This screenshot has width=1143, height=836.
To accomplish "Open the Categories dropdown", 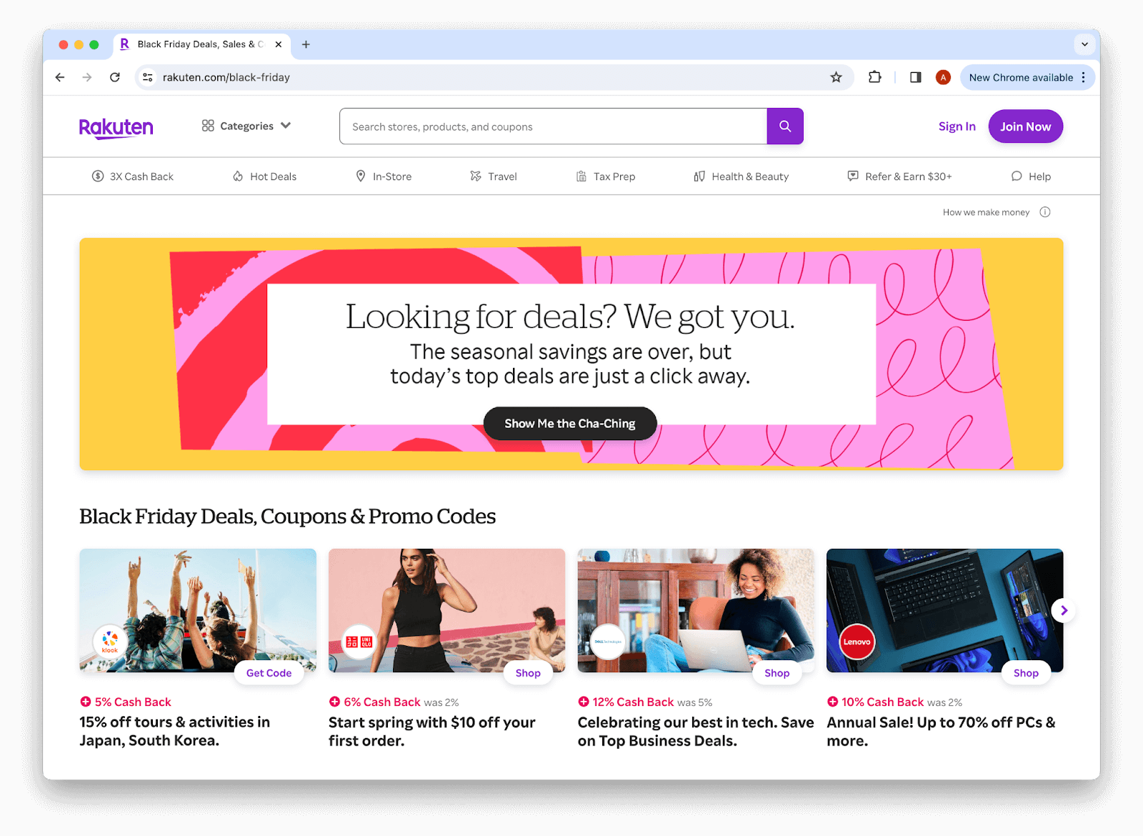I will point(246,126).
